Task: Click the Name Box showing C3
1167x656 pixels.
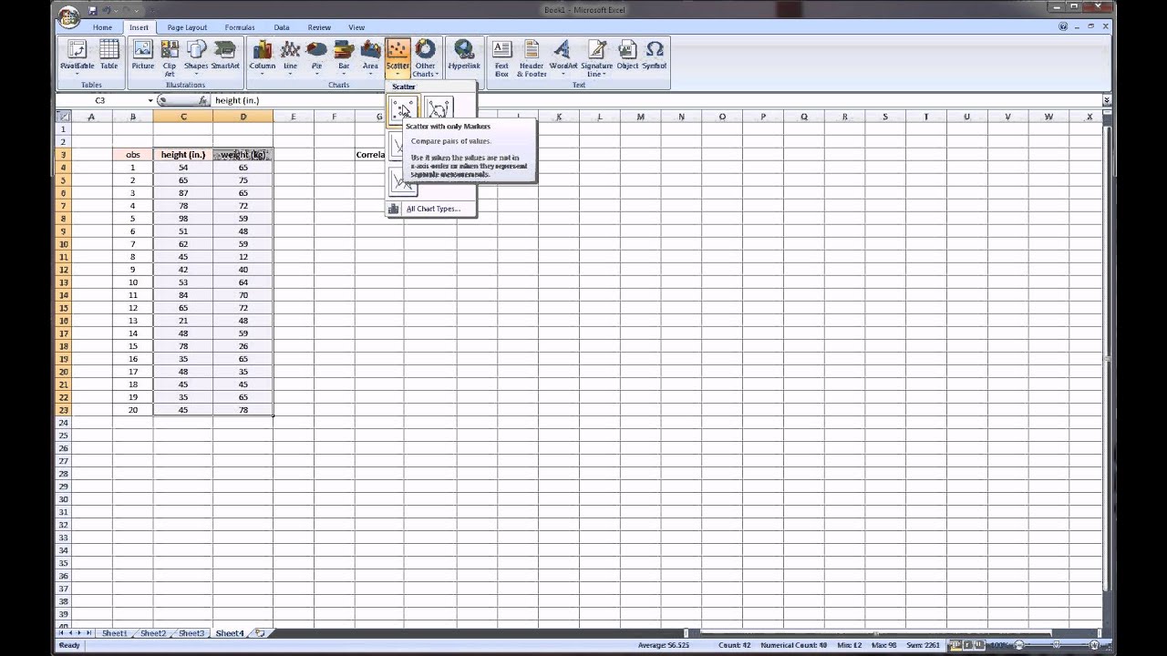Action: pos(100,100)
